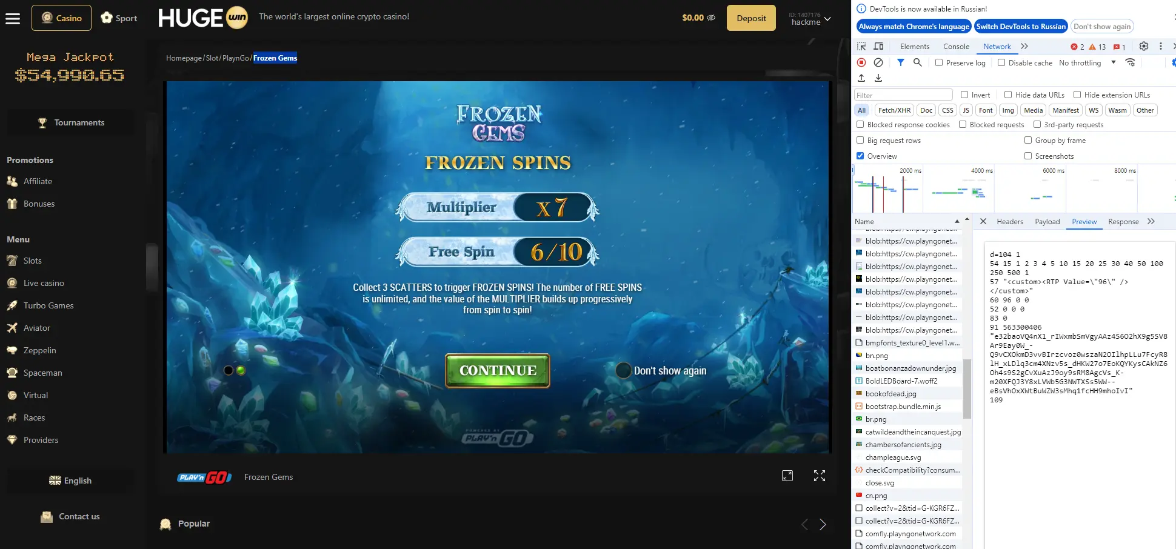Open Slots in sidebar menu
The height and width of the screenshot is (549, 1176).
point(33,261)
